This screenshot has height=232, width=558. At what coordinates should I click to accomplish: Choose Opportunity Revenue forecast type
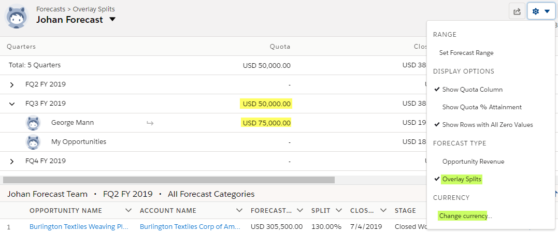(473, 162)
